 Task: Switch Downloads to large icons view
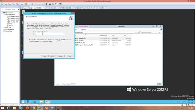[161, 84]
